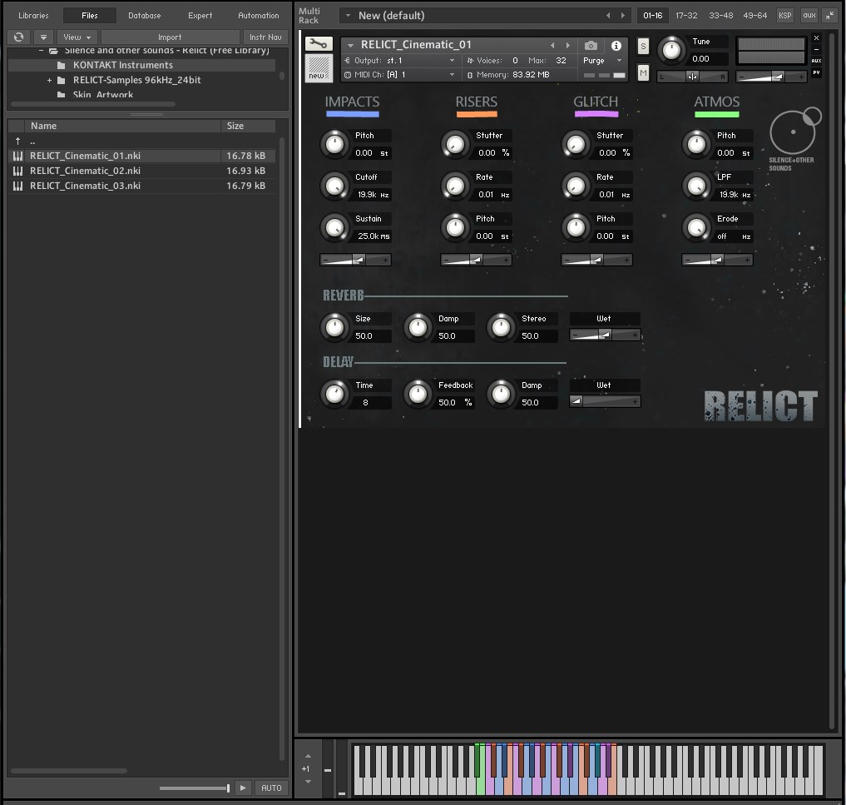
Task: Click the KSP button in the rack header
Action: [x=784, y=16]
